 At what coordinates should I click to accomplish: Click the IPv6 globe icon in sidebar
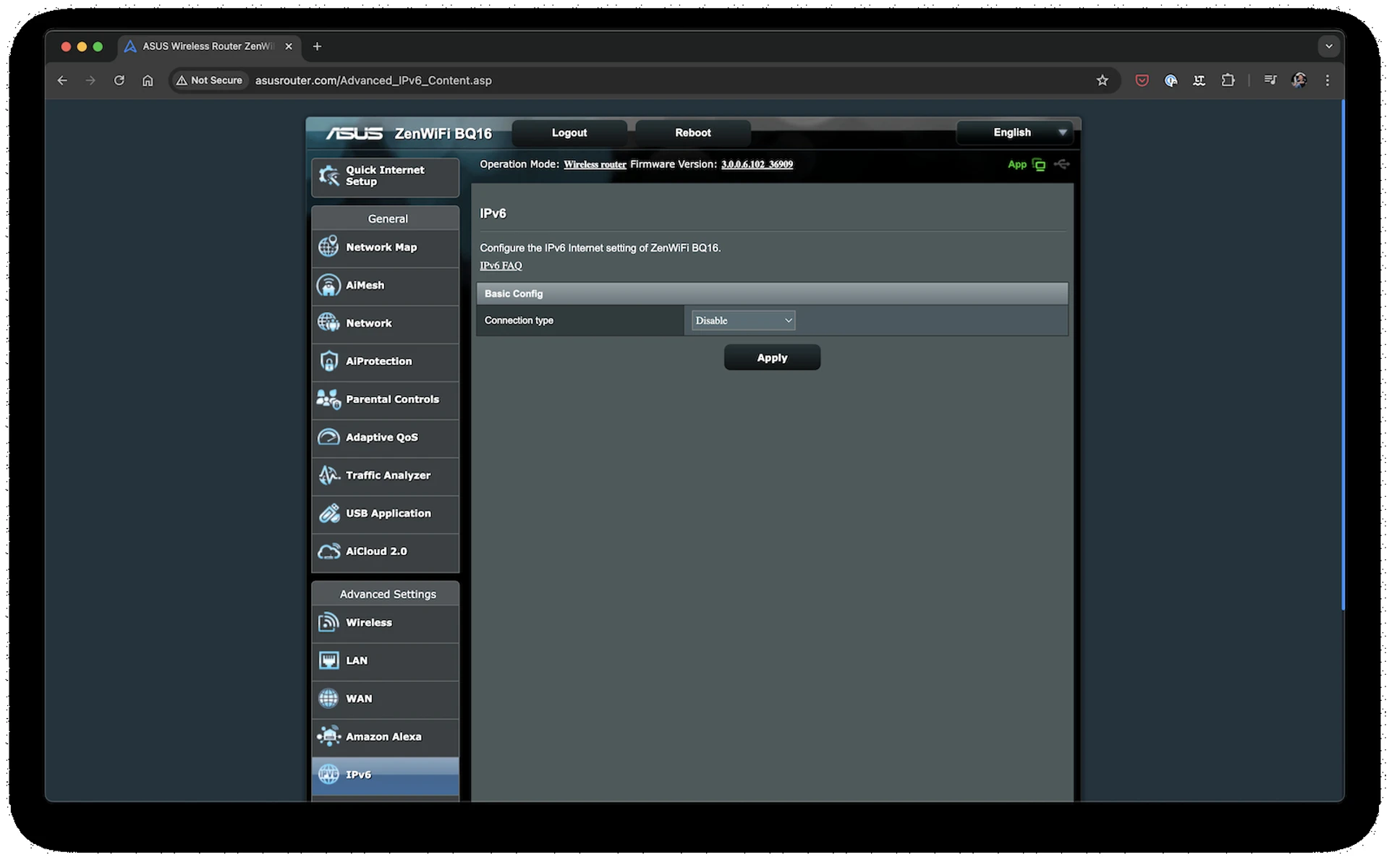click(x=328, y=775)
